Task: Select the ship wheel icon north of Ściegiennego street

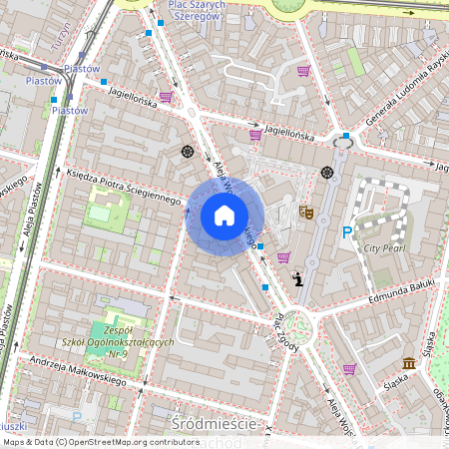Action: [188, 152]
